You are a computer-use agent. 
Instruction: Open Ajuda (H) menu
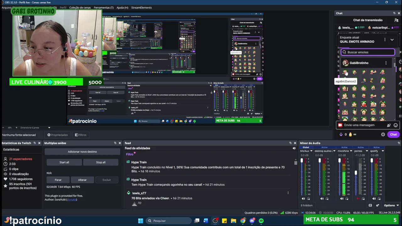(x=122, y=8)
